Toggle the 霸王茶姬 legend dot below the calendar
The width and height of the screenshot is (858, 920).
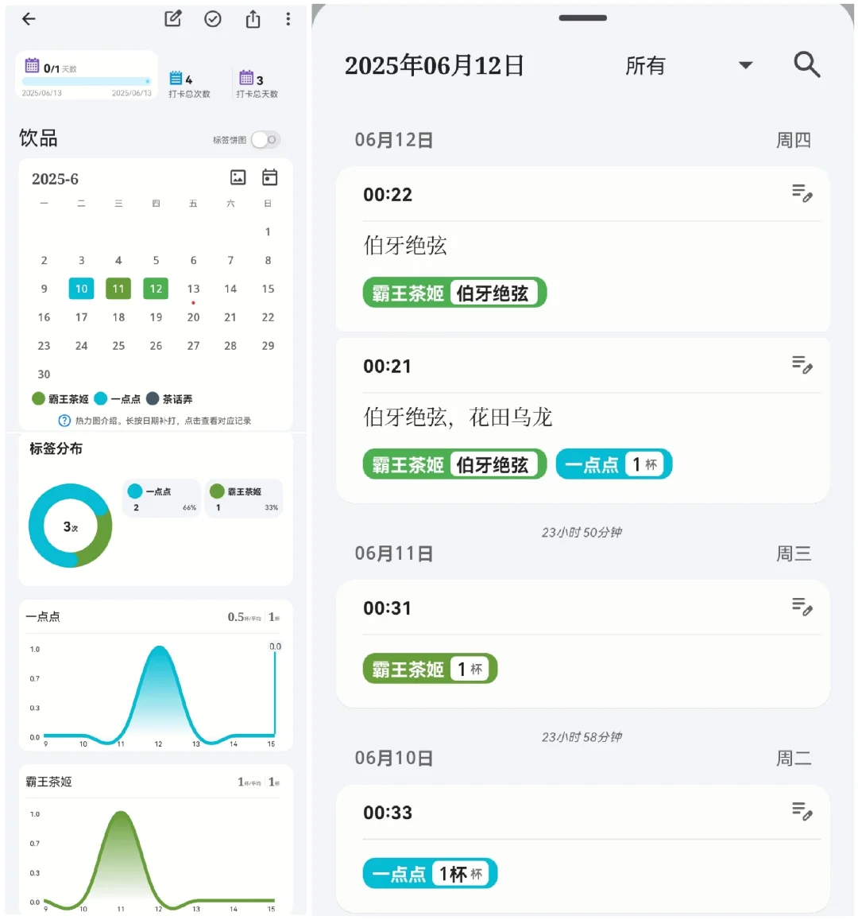click(x=38, y=398)
